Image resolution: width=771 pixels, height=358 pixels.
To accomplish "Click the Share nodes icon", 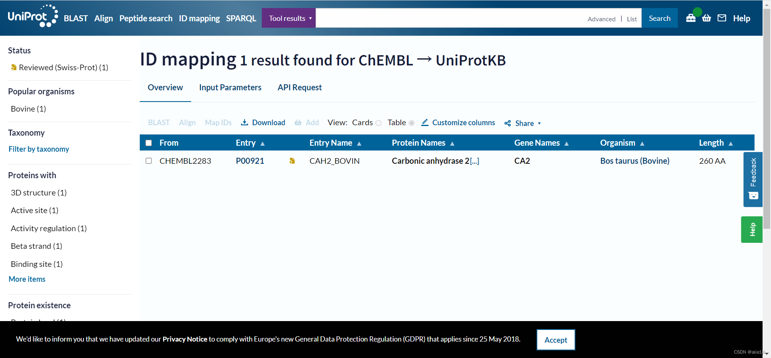I will pyautogui.click(x=508, y=123).
